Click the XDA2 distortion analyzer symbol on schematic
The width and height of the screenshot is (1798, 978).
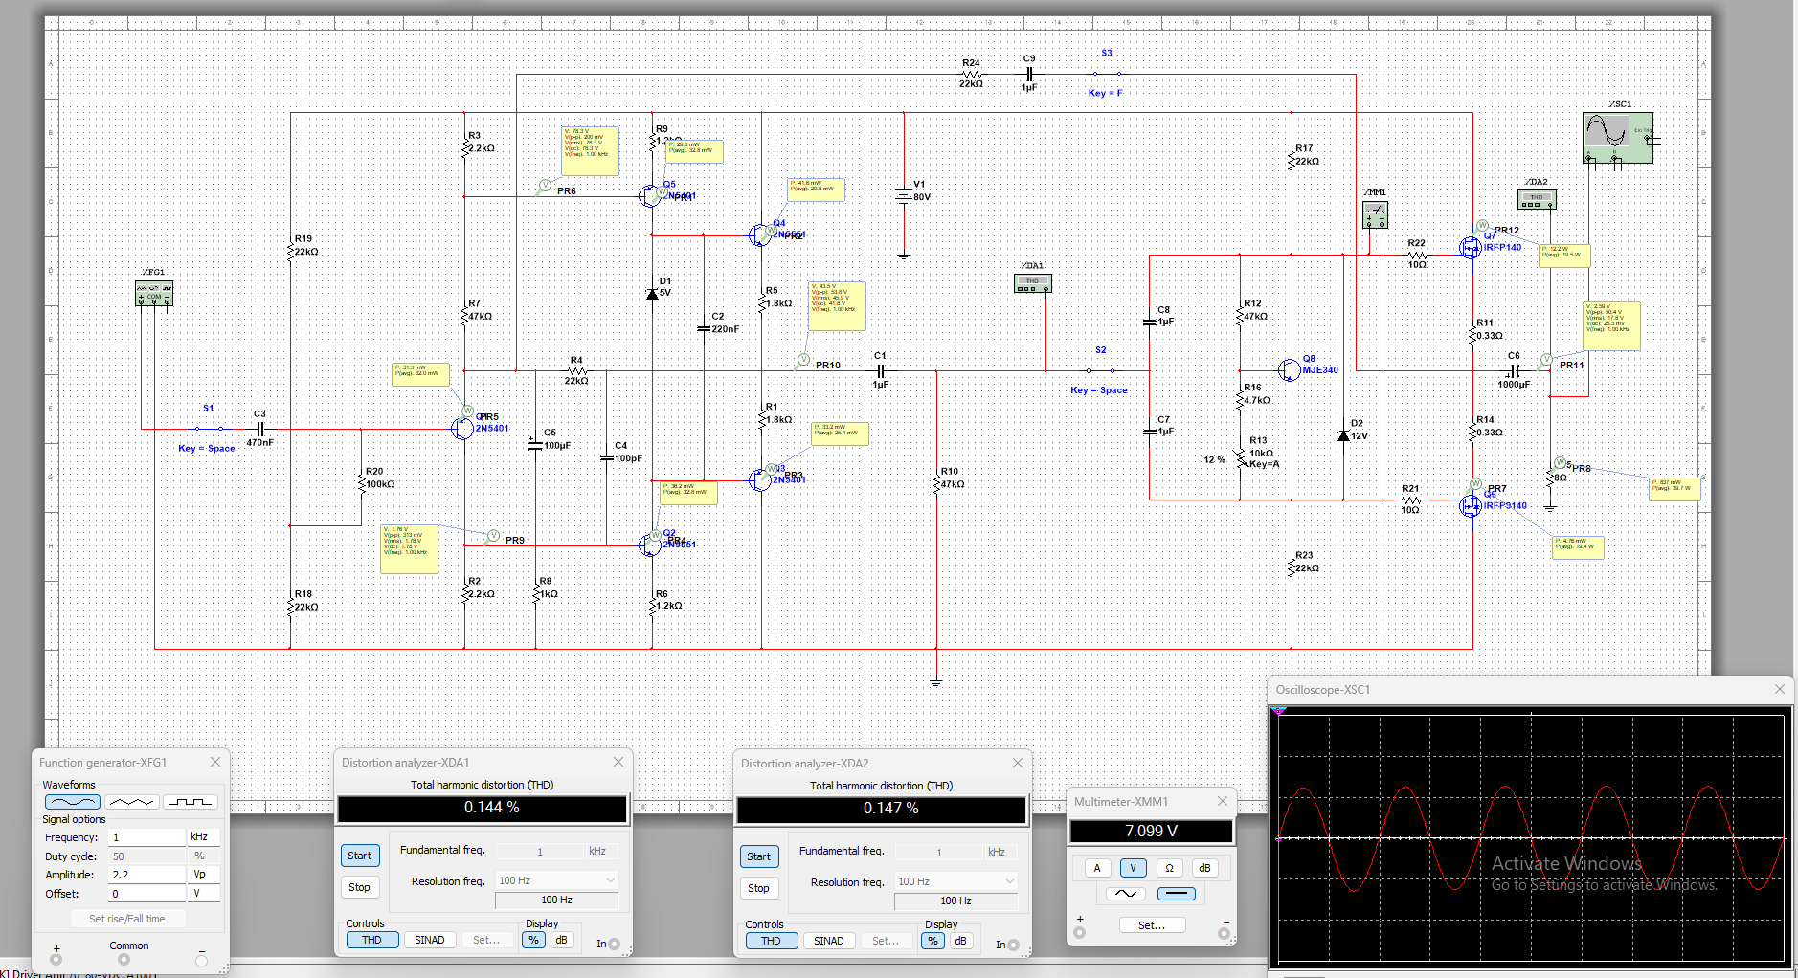point(1537,199)
